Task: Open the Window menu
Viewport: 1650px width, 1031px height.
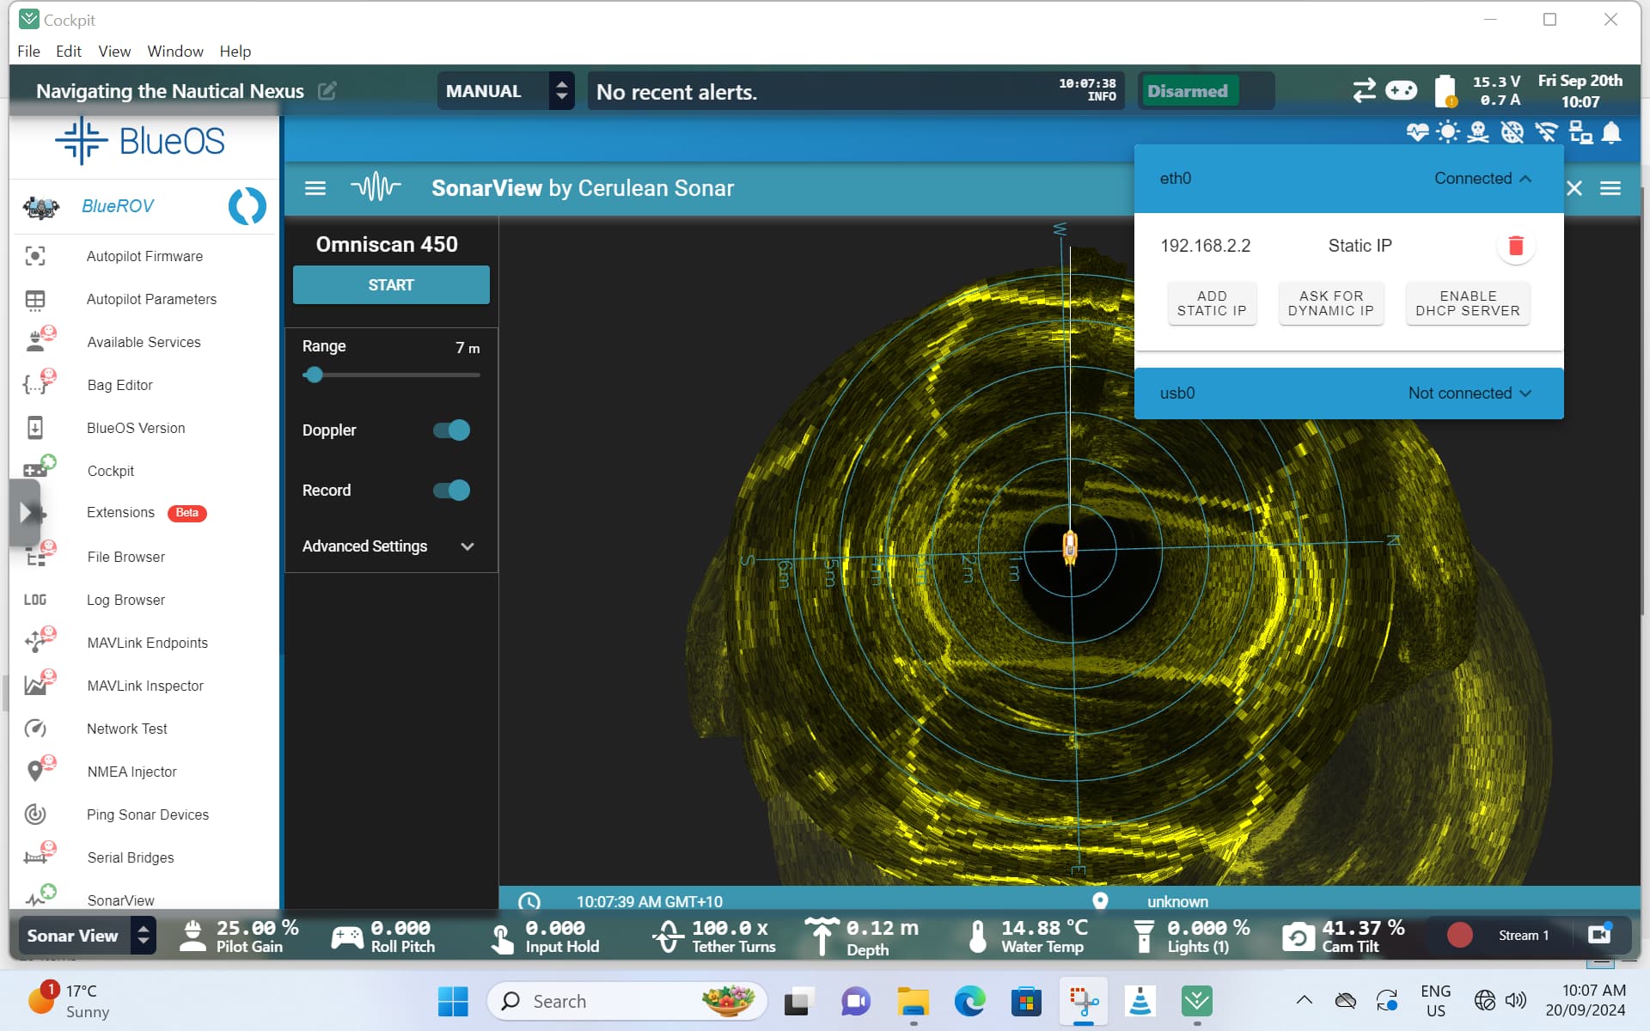Action: pos(174,52)
